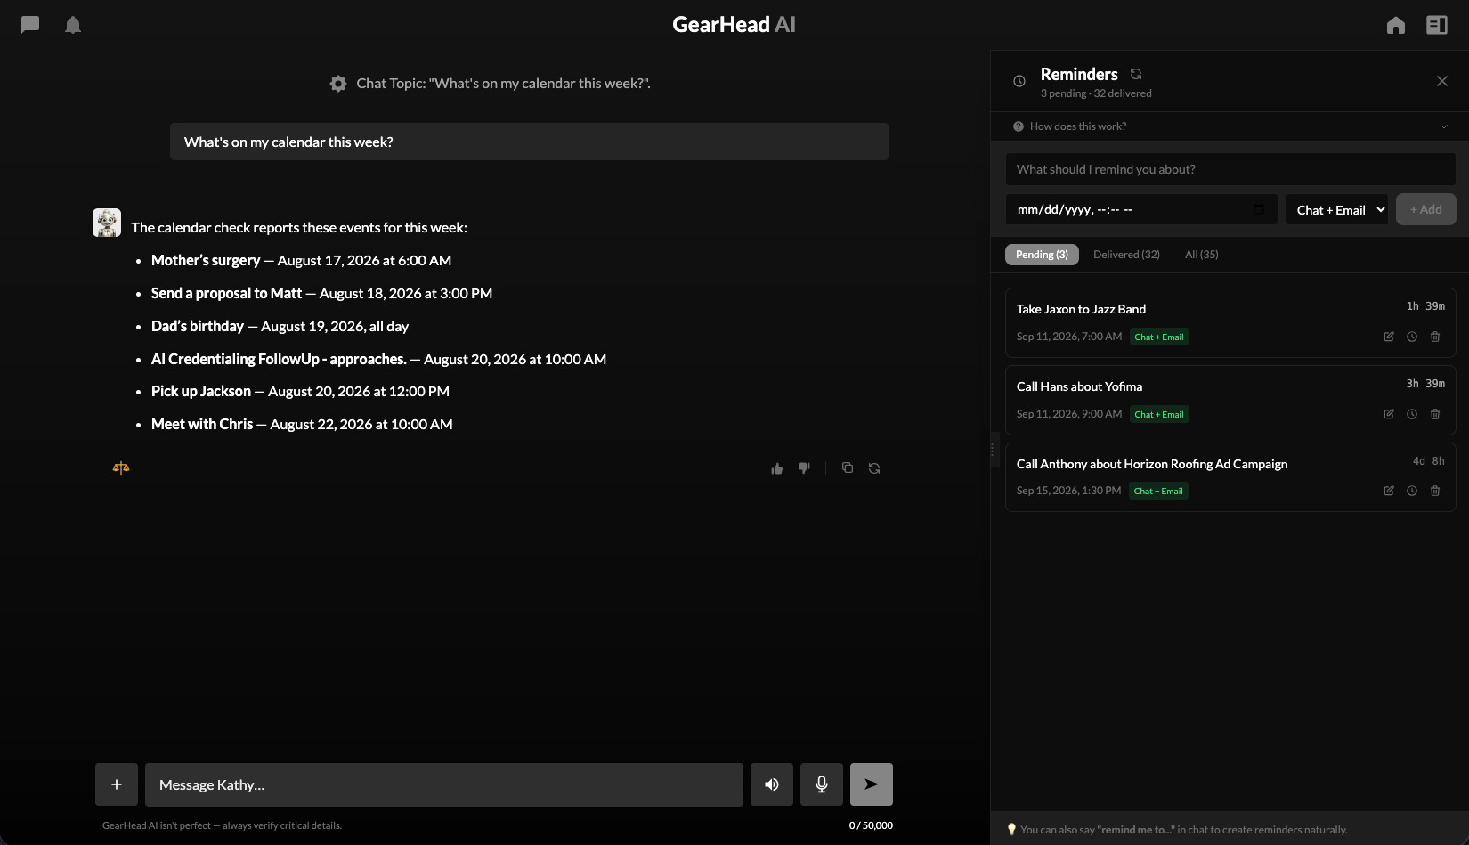Reschedule the Call Hans about Yofima reminder
Image resolution: width=1469 pixels, height=845 pixels.
1412,414
